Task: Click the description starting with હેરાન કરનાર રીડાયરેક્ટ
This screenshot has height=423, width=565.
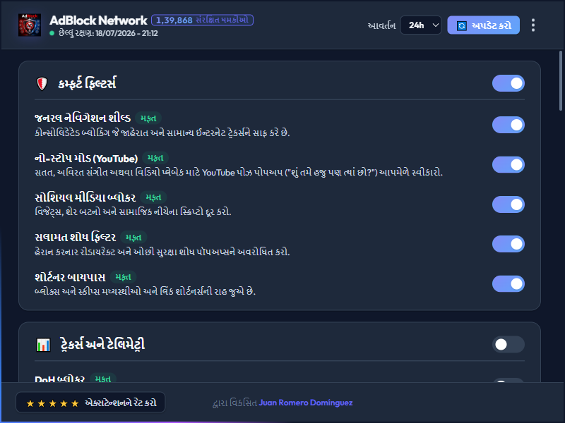Action: click(x=162, y=252)
